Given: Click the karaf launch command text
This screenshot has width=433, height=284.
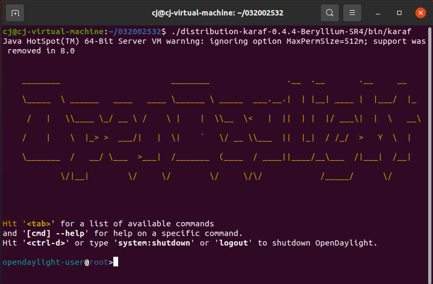Looking at the screenshot, I should click(x=291, y=31).
